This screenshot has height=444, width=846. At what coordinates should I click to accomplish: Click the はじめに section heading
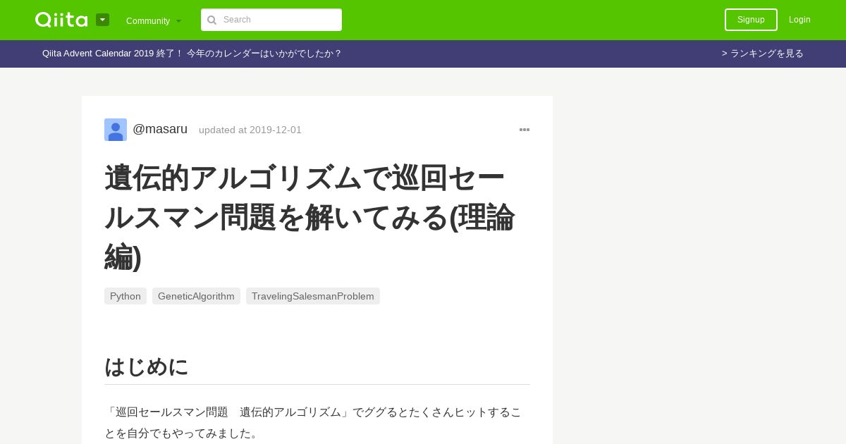147,366
